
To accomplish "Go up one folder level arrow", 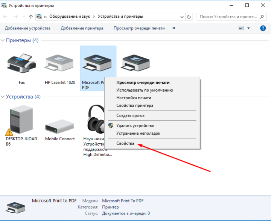I will pyautogui.click(x=31, y=17).
